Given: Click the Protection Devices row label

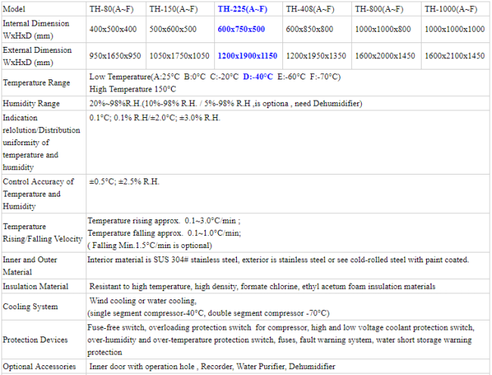Looking at the screenshot, I should [x=36, y=339].
